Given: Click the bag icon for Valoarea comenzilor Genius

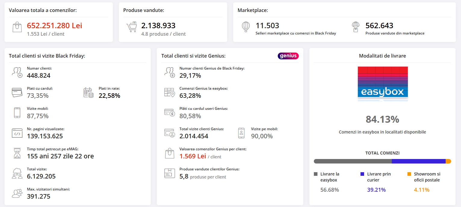Looking at the screenshot, I should (x=170, y=153).
